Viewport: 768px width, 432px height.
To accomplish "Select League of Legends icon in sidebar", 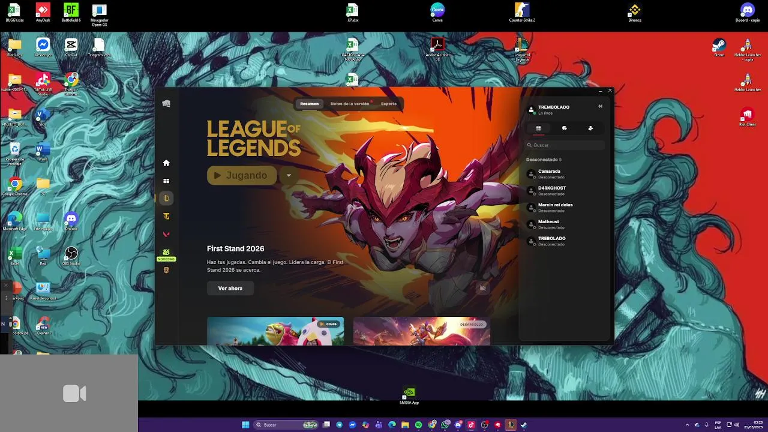I will click(x=166, y=198).
